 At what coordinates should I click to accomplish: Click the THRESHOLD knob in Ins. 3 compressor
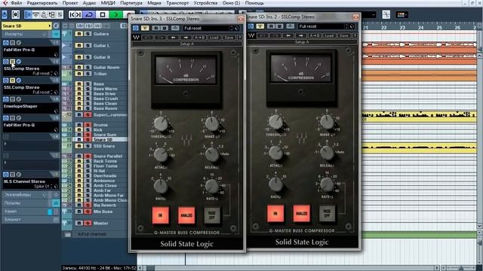tap(161, 124)
